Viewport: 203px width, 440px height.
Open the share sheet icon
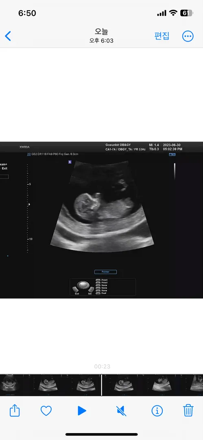point(15,411)
